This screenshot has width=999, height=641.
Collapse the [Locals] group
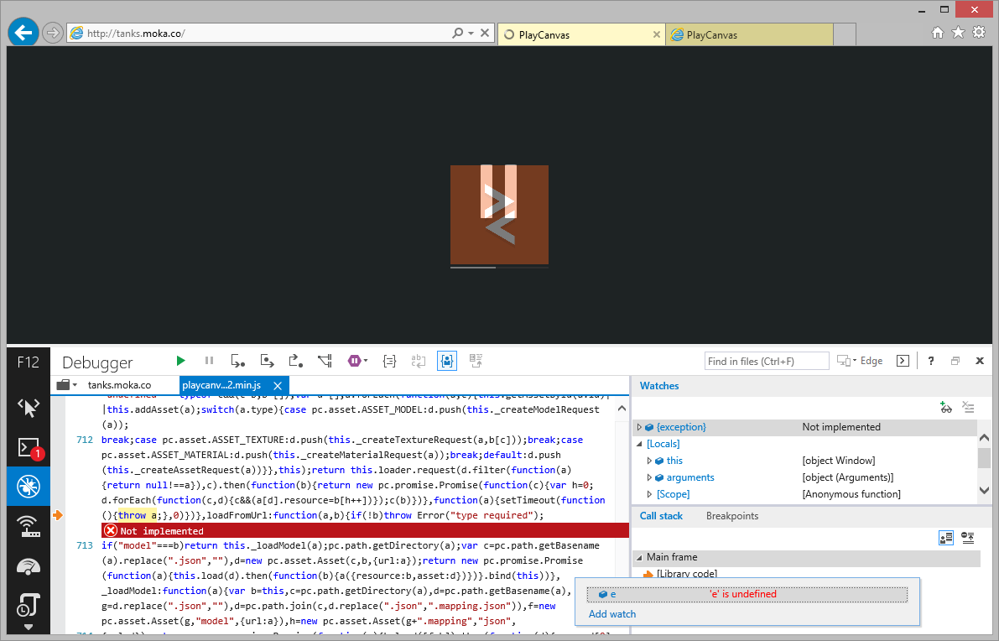639,444
